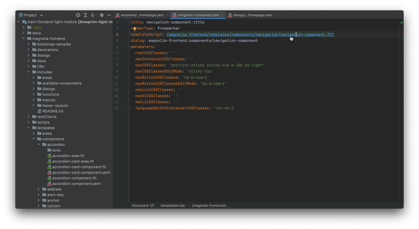
Task: Open Project panel settings gear
Action: pos(102,15)
